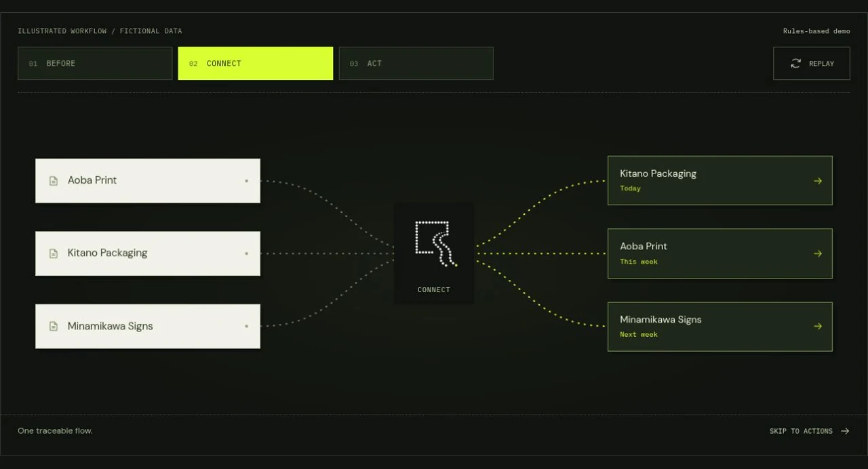
Task: Click the arrow on Aoba Print This week card
Action: [818, 253]
